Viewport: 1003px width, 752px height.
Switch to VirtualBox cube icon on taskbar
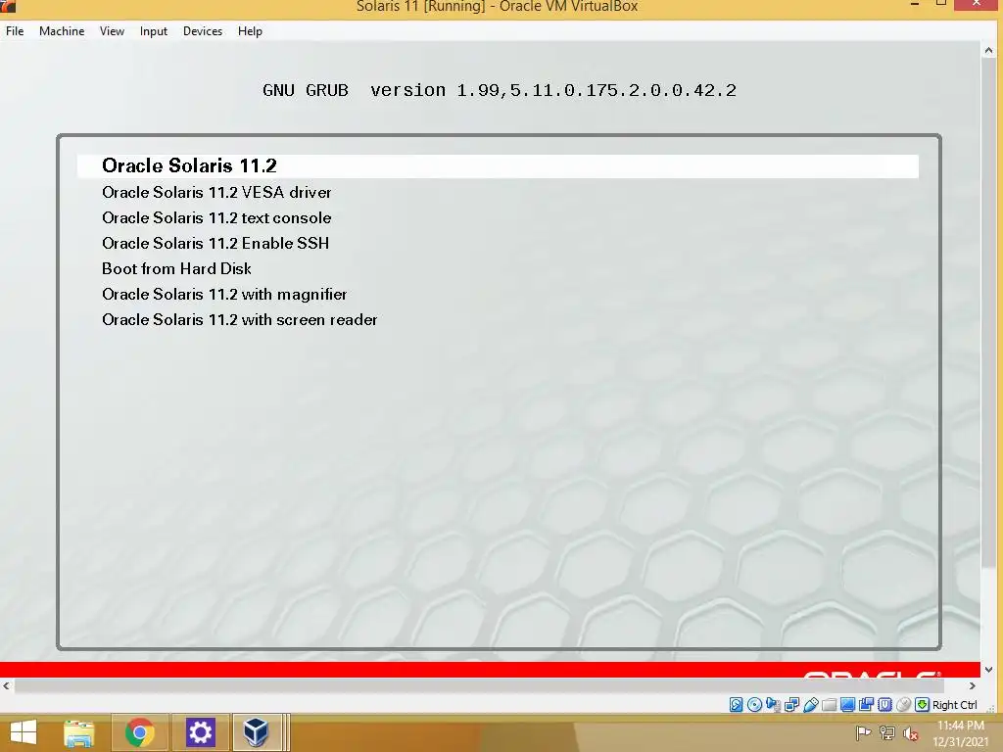coord(257,732)
